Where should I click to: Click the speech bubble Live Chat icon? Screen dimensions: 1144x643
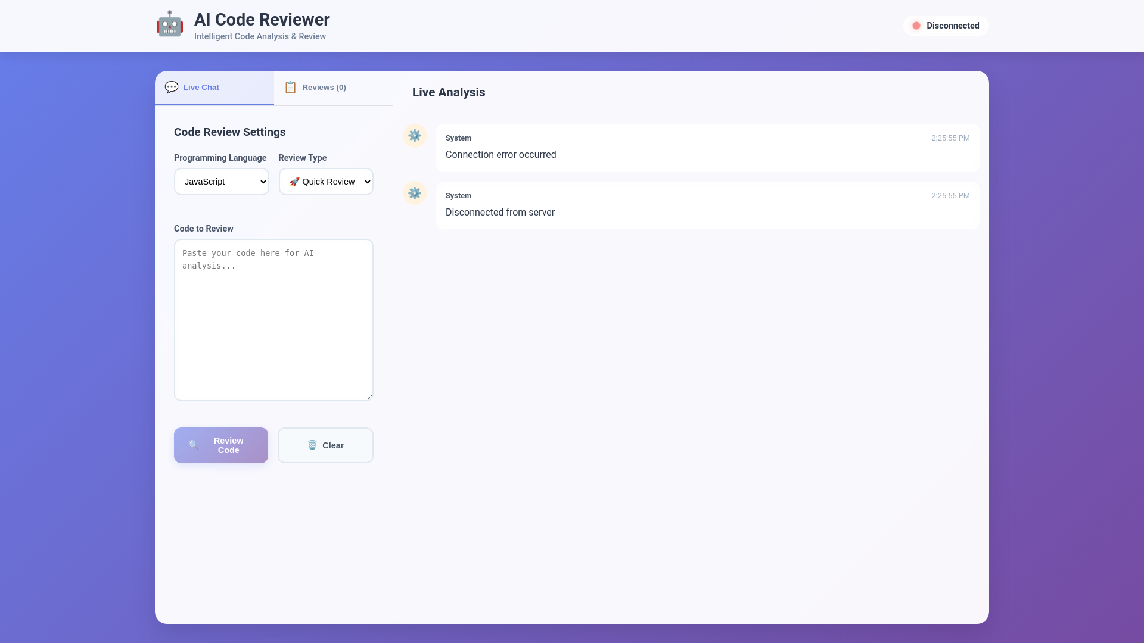(172, 88)
